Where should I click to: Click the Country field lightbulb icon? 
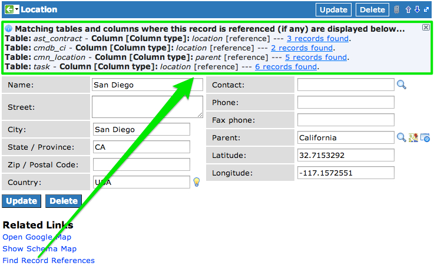pyautogui.click(x=197, y=183)
